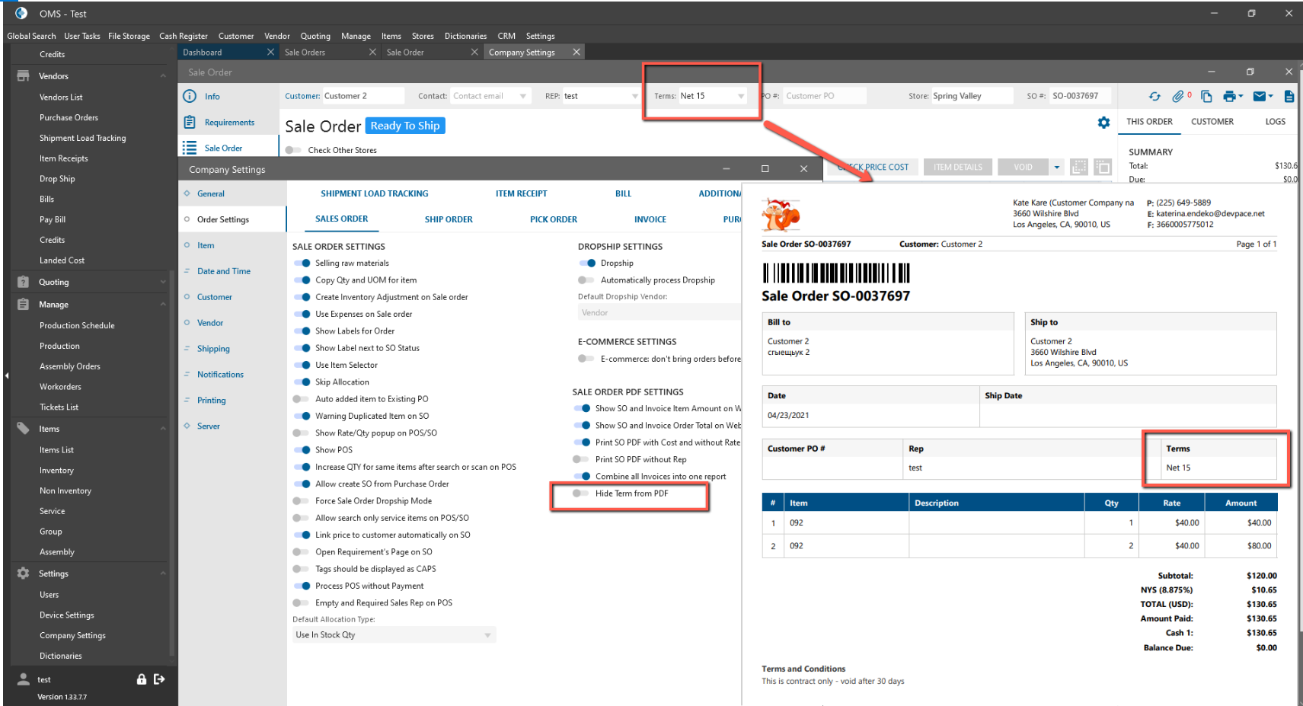
Task: Enable Force Sale Order Dropship Mode
Action: (x=302, y=501)
